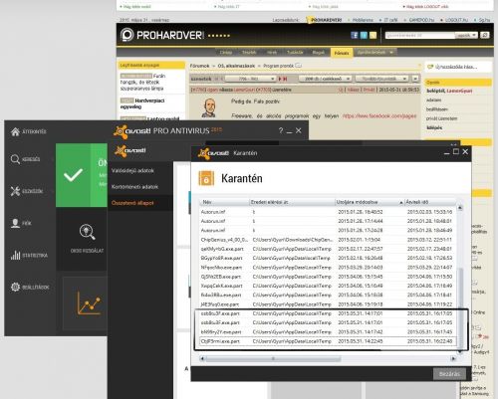Expand the last dropdown in Prohardver nav bar
The width and height of the screenshot is (498, 399).
click(x=375, y=53)
